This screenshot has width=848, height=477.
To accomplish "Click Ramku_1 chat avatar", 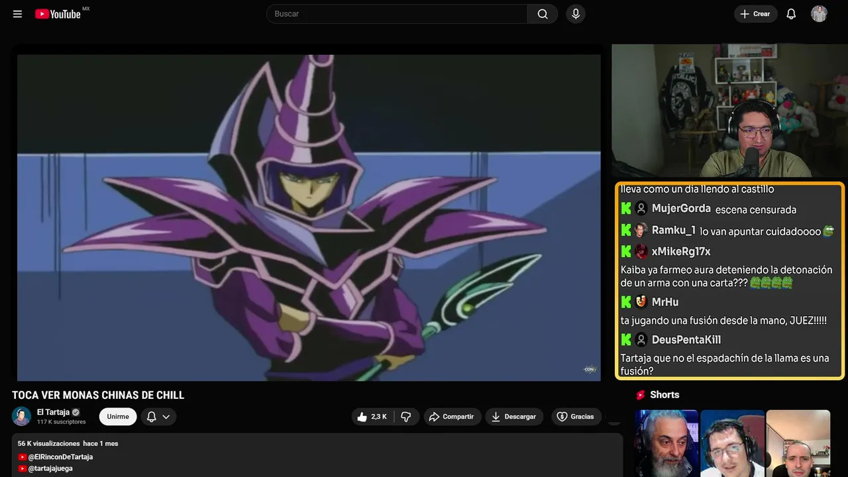I will pos(641,230).
